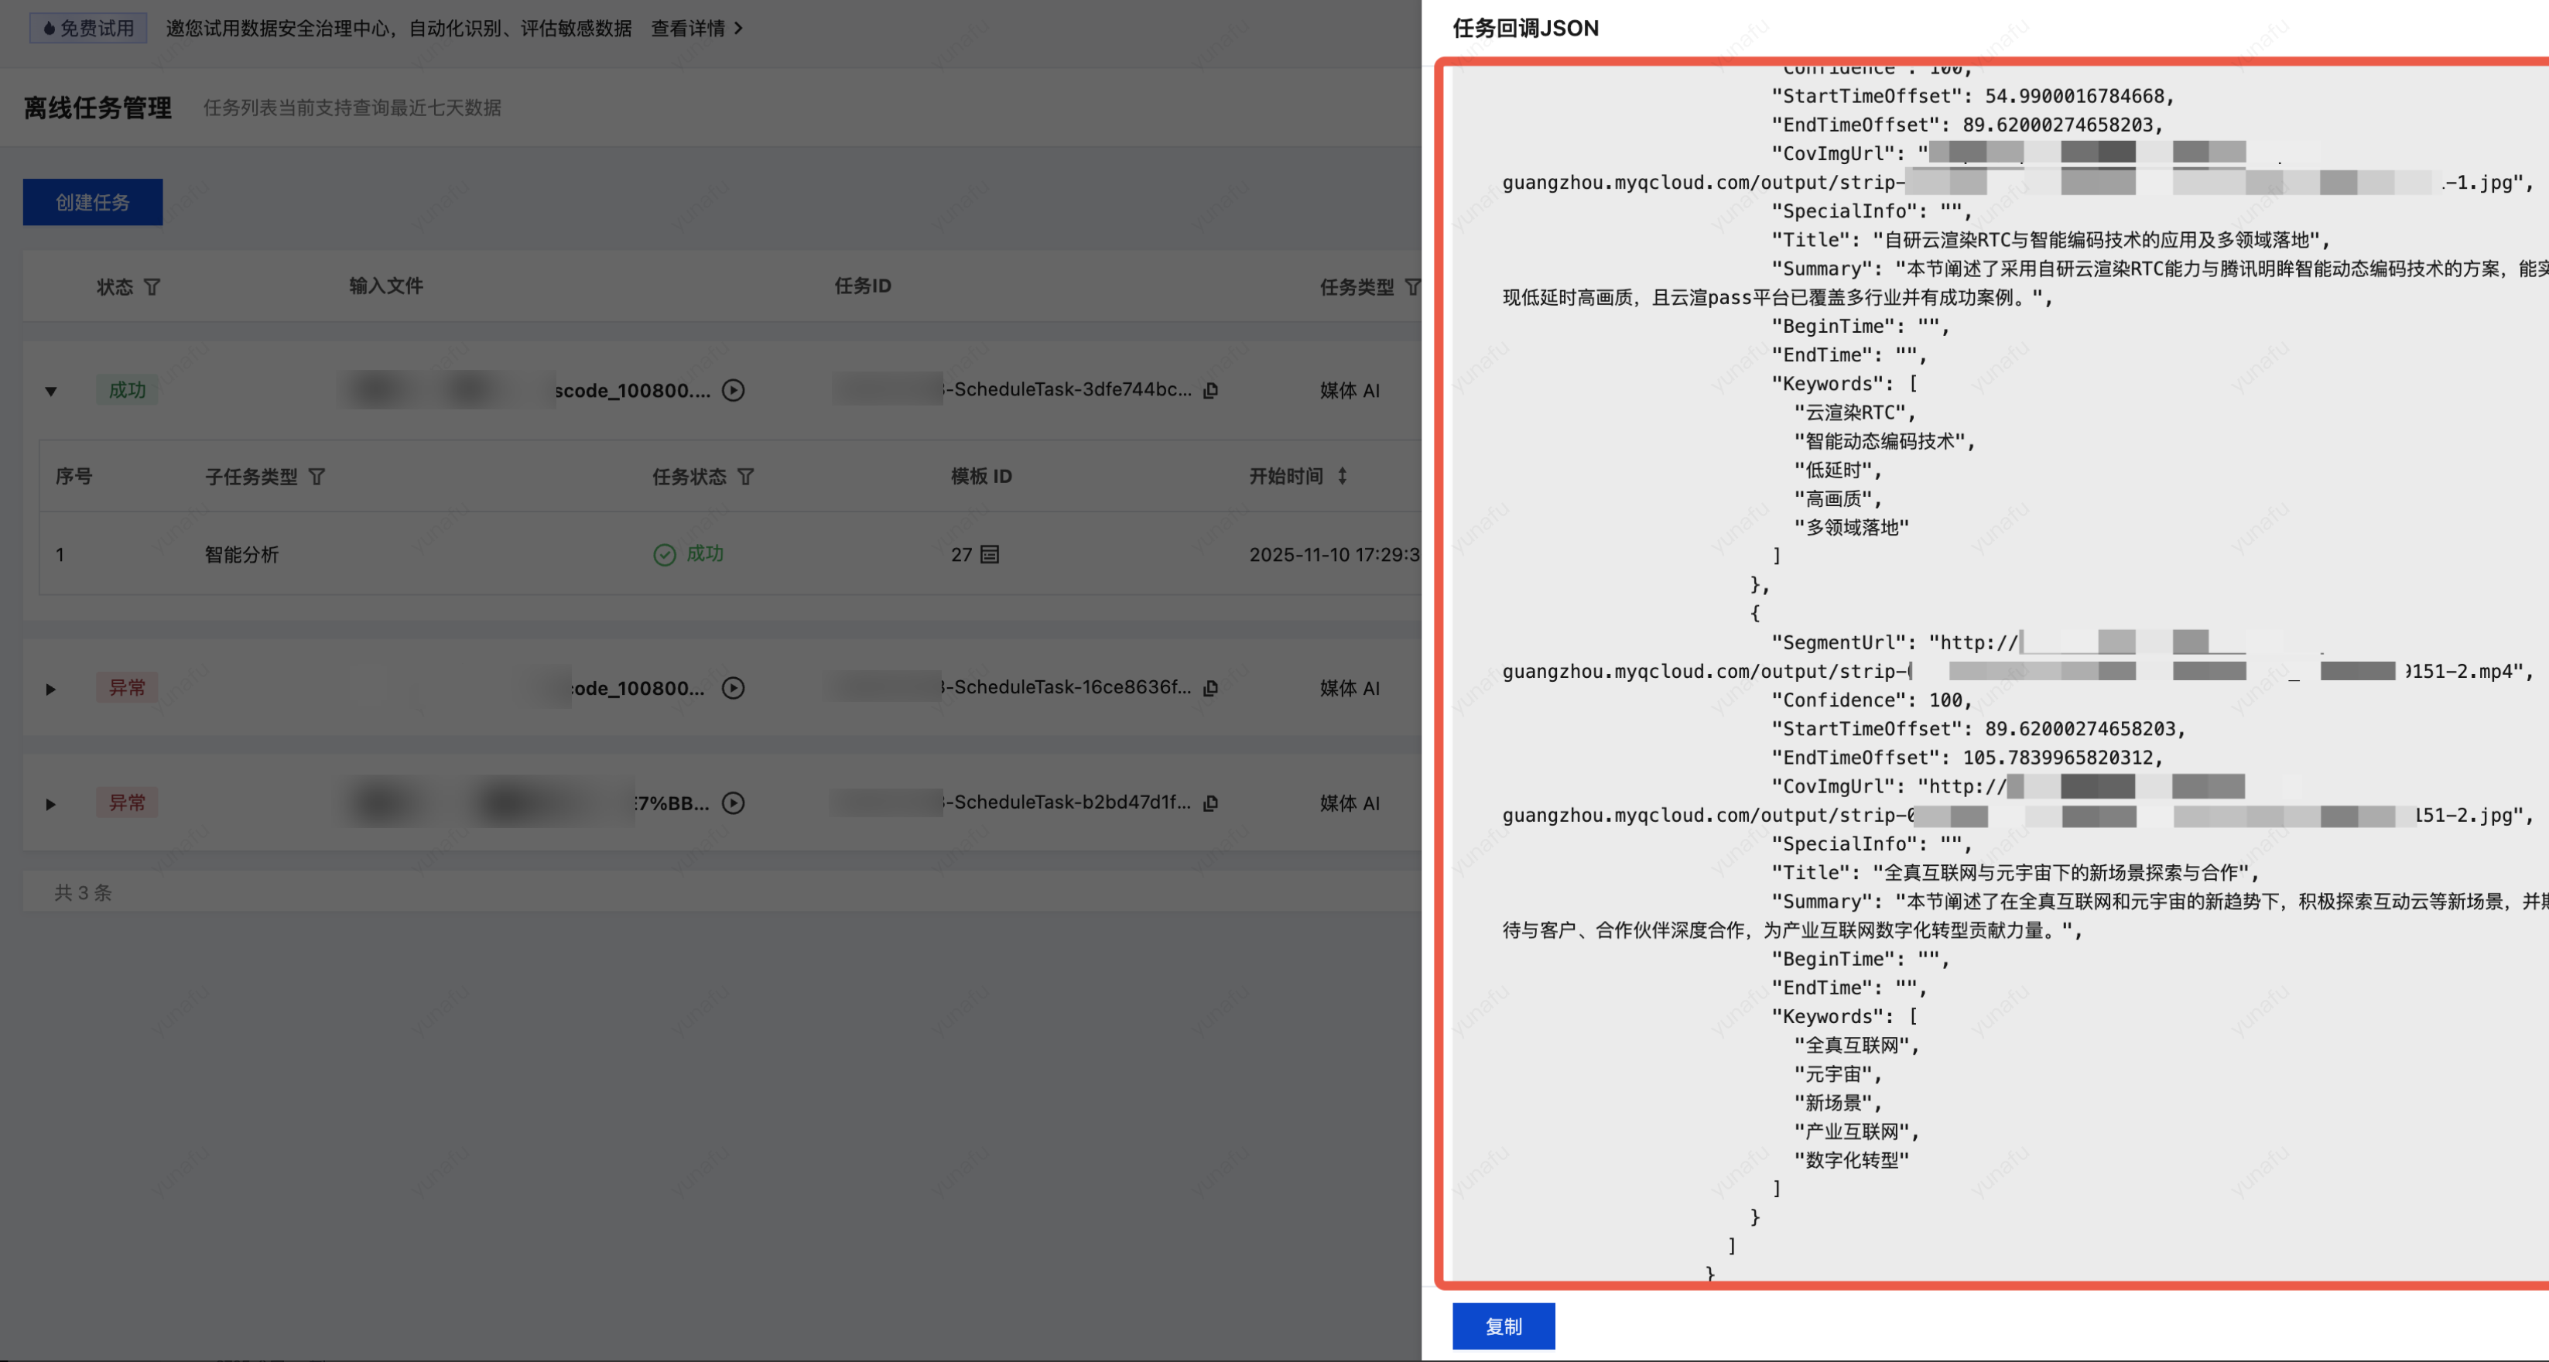Expand the last 异常 task row
This screenshot has height=1362, width=2549.
(x=50, y=804)
